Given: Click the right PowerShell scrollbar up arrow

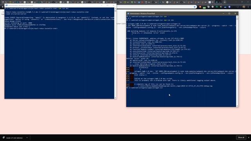Looking at the screenshot, I should point(237,16).
